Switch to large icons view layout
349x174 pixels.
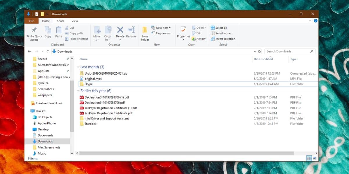[314, 158]
